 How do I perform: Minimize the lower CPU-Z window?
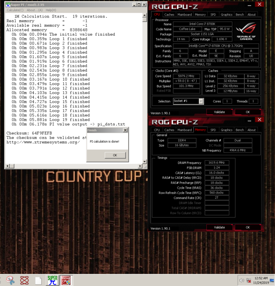[x=250, y=121]
